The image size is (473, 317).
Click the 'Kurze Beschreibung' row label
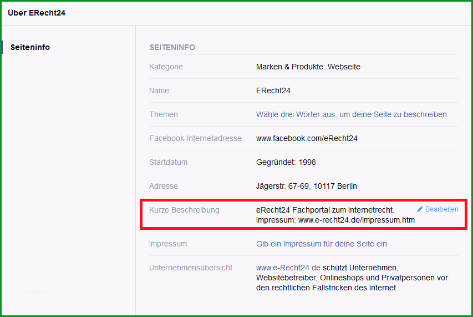coord(184,210)
